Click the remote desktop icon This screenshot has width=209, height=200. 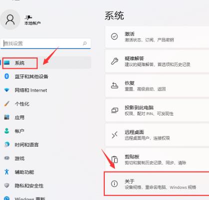tap(115, 134)
